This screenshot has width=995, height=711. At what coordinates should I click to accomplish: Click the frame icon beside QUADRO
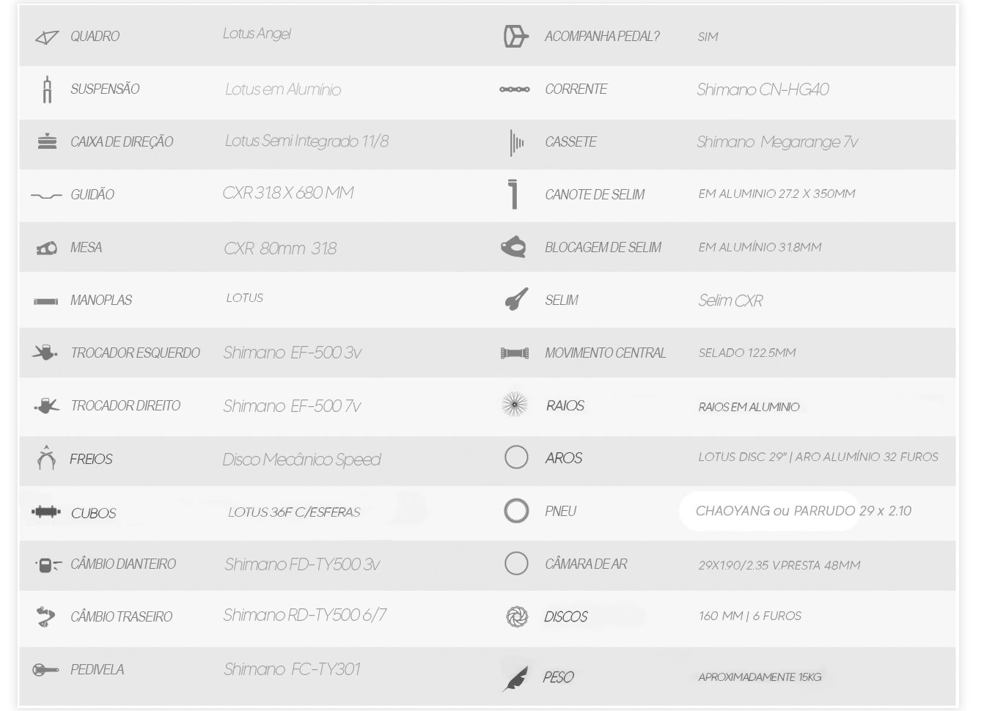(x=47, y=37)
